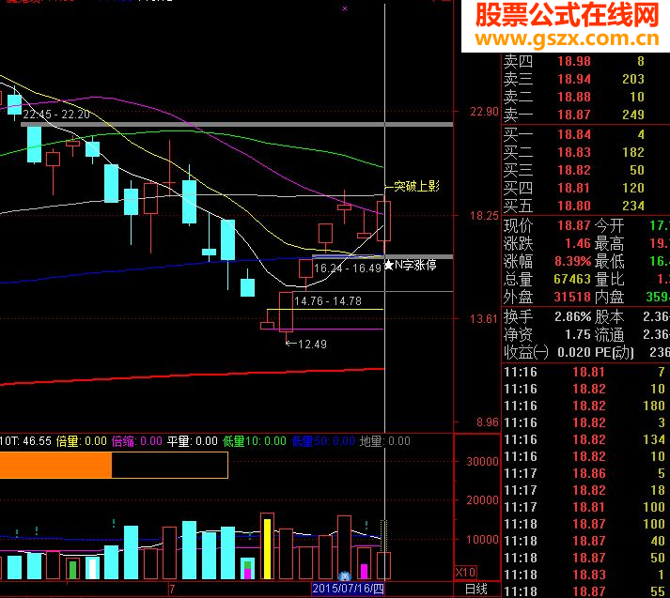
Task: Click the tall yellow volume bar
Action: point(268,548)
